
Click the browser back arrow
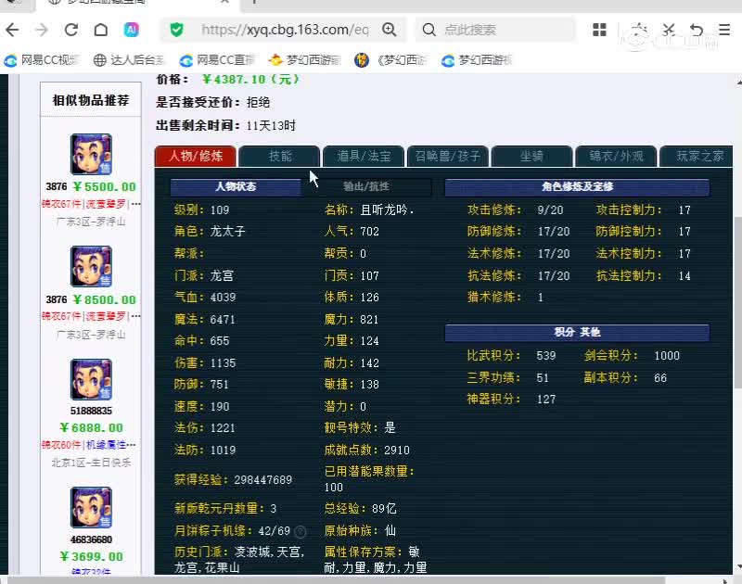point(12,30)
